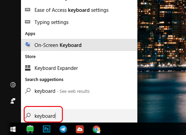The width and height of the screenshot is (186, 135).
Task: Click magnifier icon beside web results suggestion
Action: tap(28, 91)
